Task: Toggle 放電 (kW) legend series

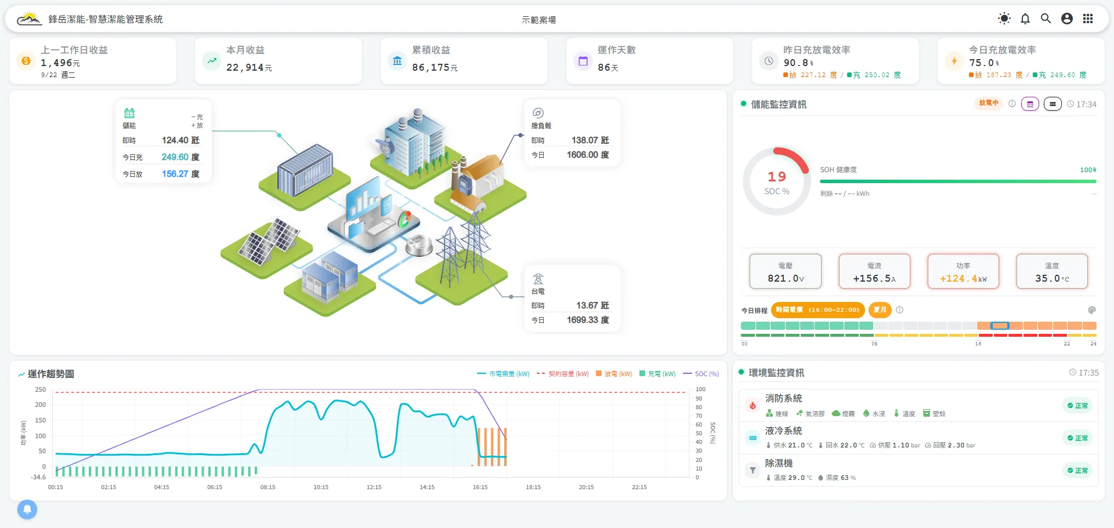Action: pyautogui.click(x=614, y=374)
